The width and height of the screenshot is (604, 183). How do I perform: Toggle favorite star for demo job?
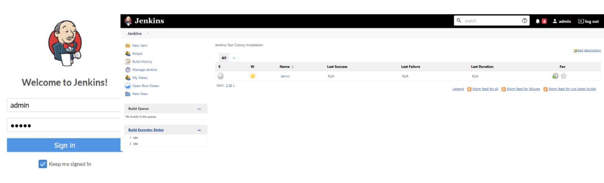point(563,76)
